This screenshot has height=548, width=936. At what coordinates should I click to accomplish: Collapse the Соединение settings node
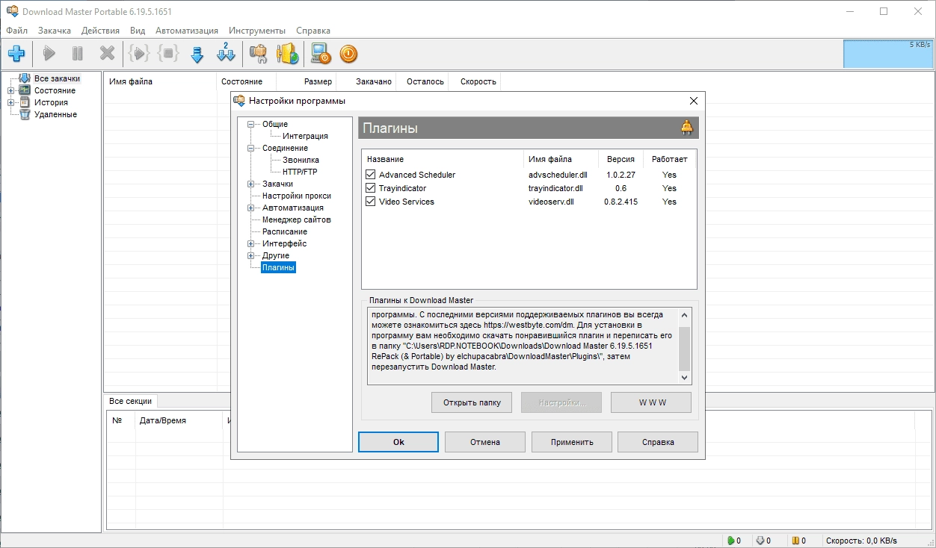tap(251, 148)
